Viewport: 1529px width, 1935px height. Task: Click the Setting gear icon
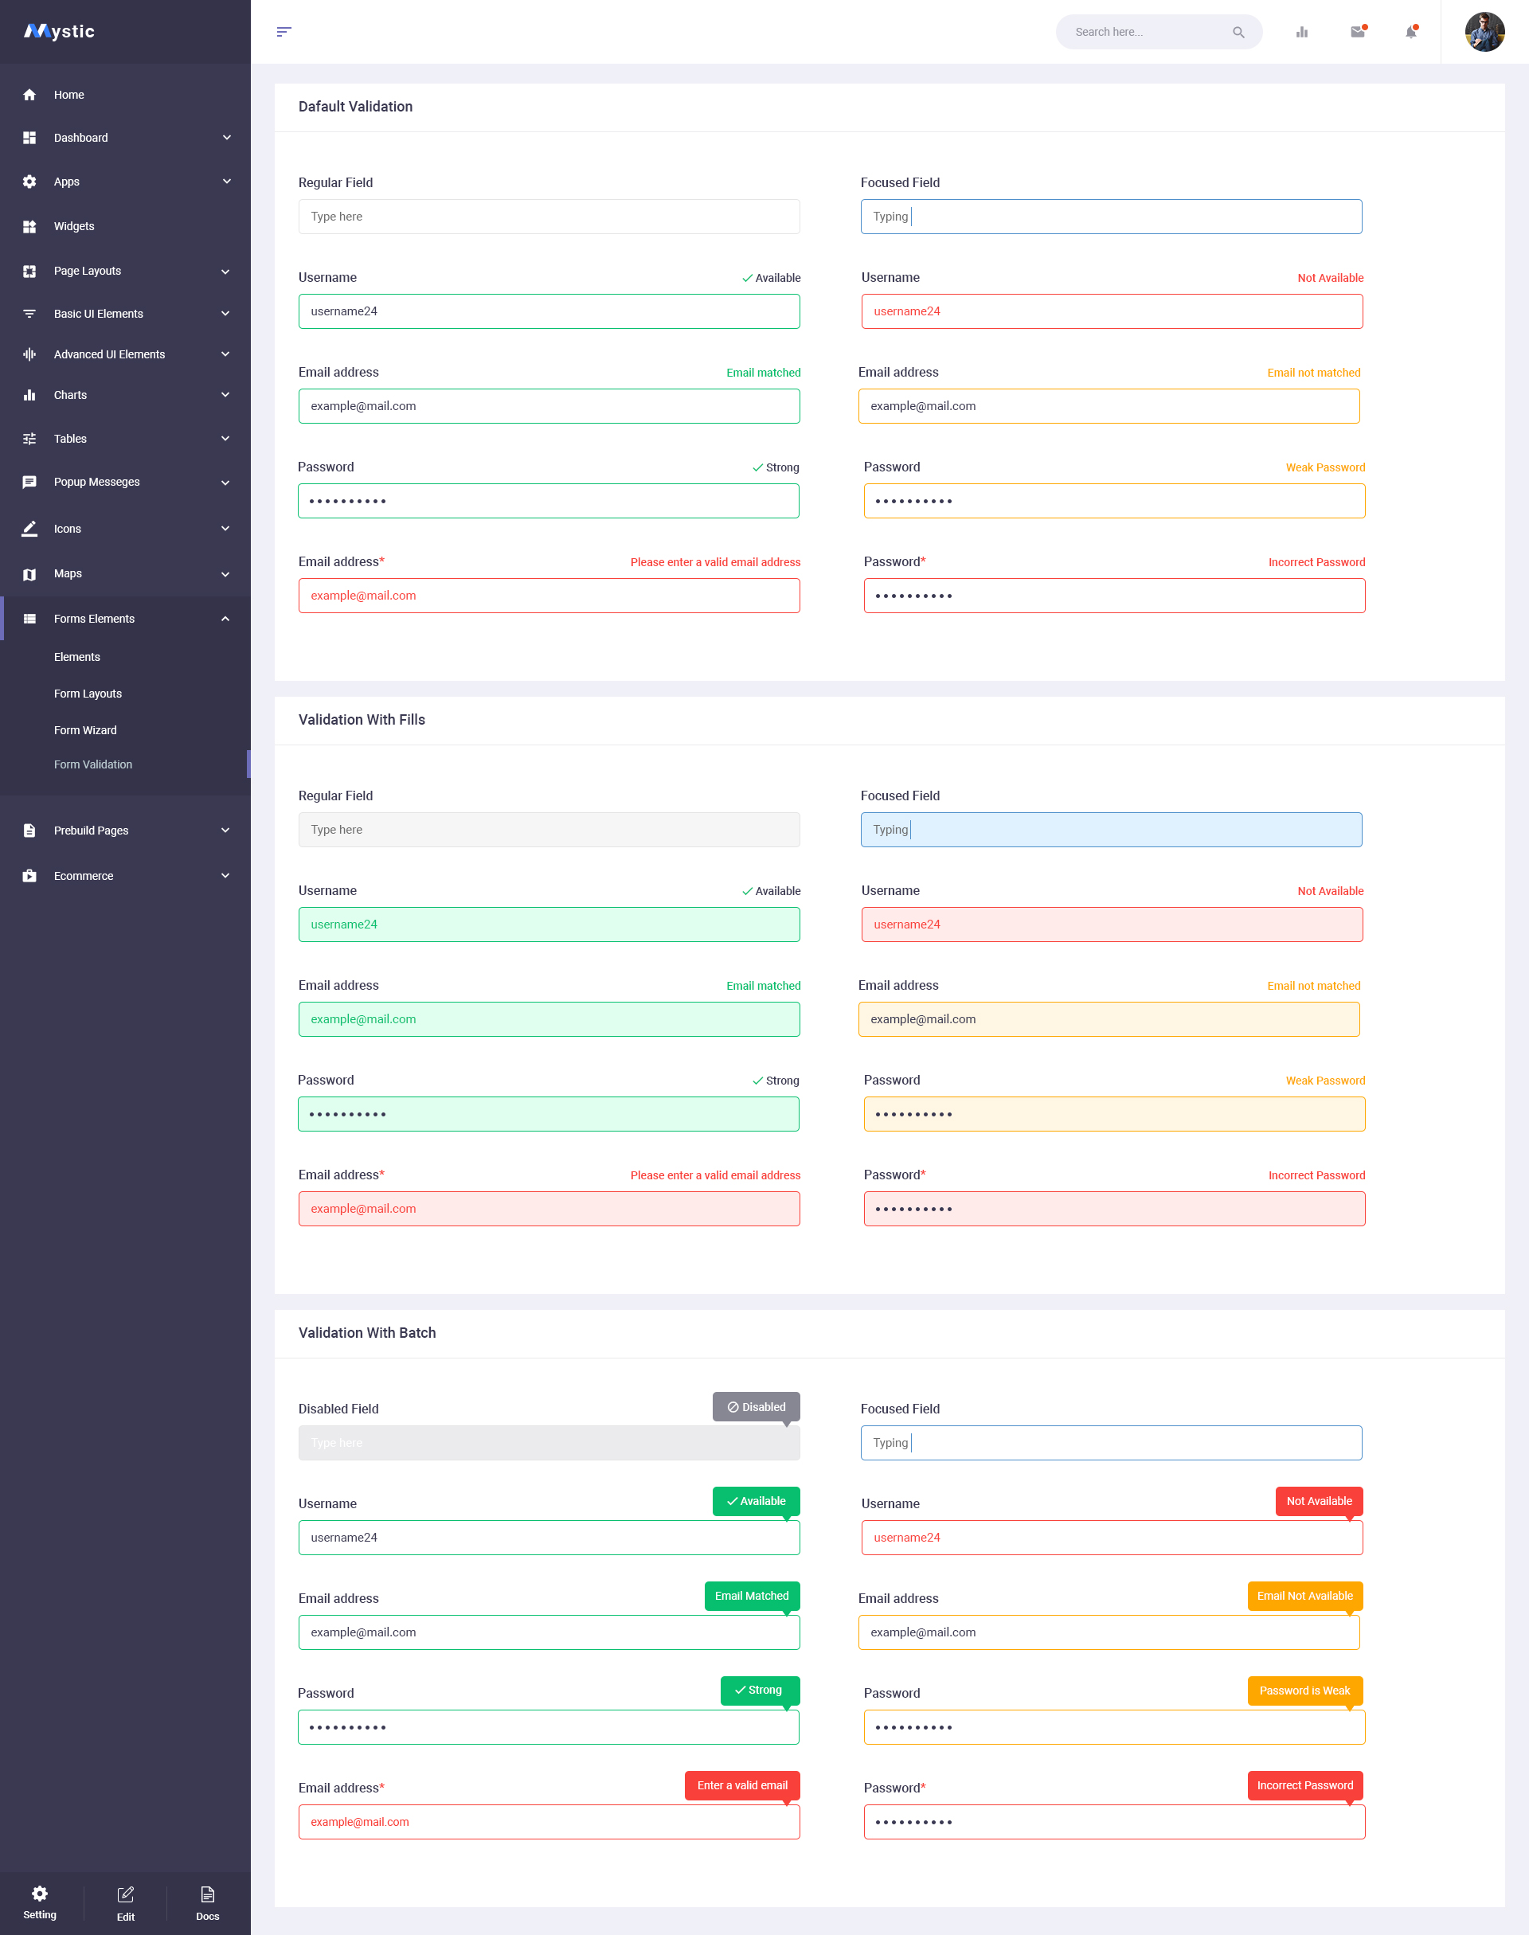tap(39, 1894)
